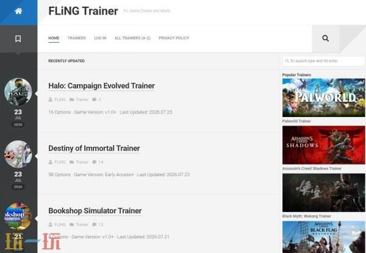Click the RECENTLY UPDATED heading
This screenshot has width=366, height=253.
66,61
